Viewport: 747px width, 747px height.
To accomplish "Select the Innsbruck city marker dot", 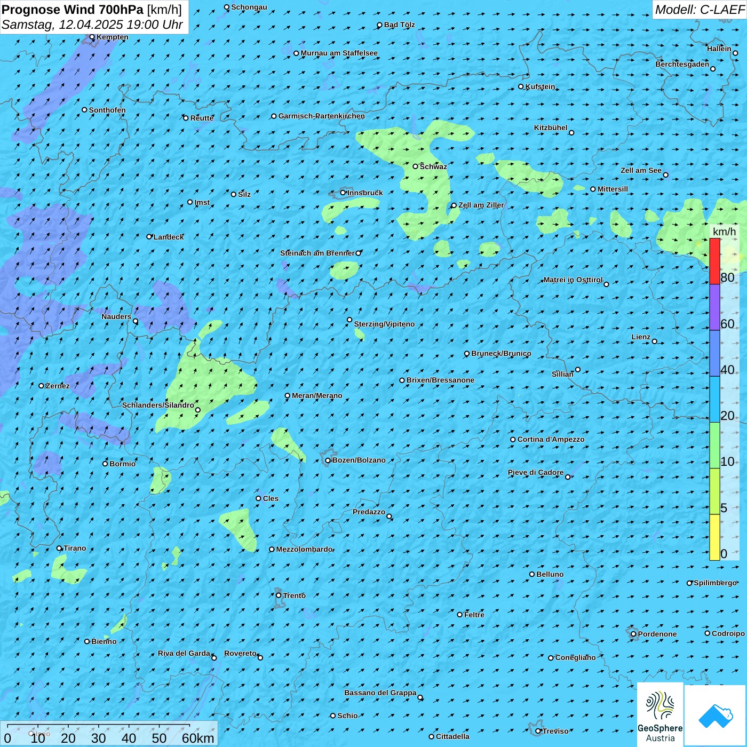I will coord(343,193).
